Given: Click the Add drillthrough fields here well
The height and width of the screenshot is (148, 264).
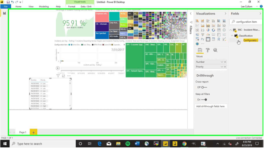Looking at the screenshot, I should 211,106.
